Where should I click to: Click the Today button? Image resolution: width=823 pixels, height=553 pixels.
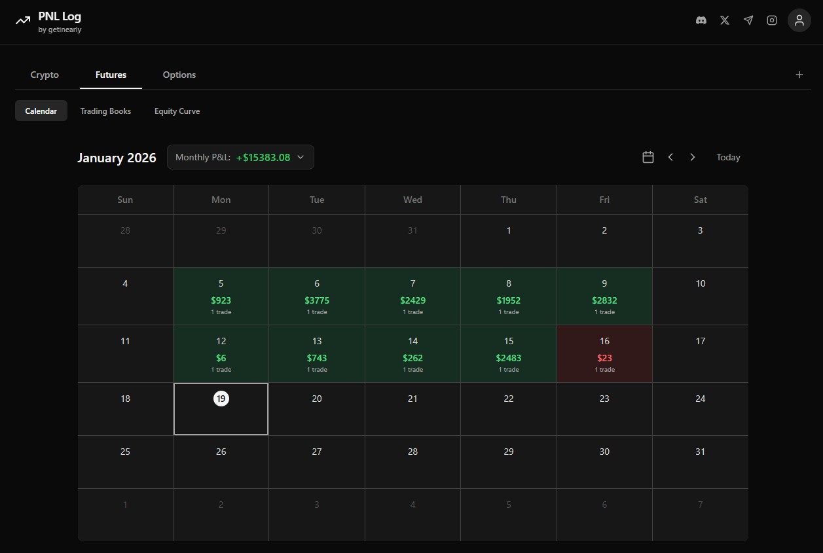point(728,157)
